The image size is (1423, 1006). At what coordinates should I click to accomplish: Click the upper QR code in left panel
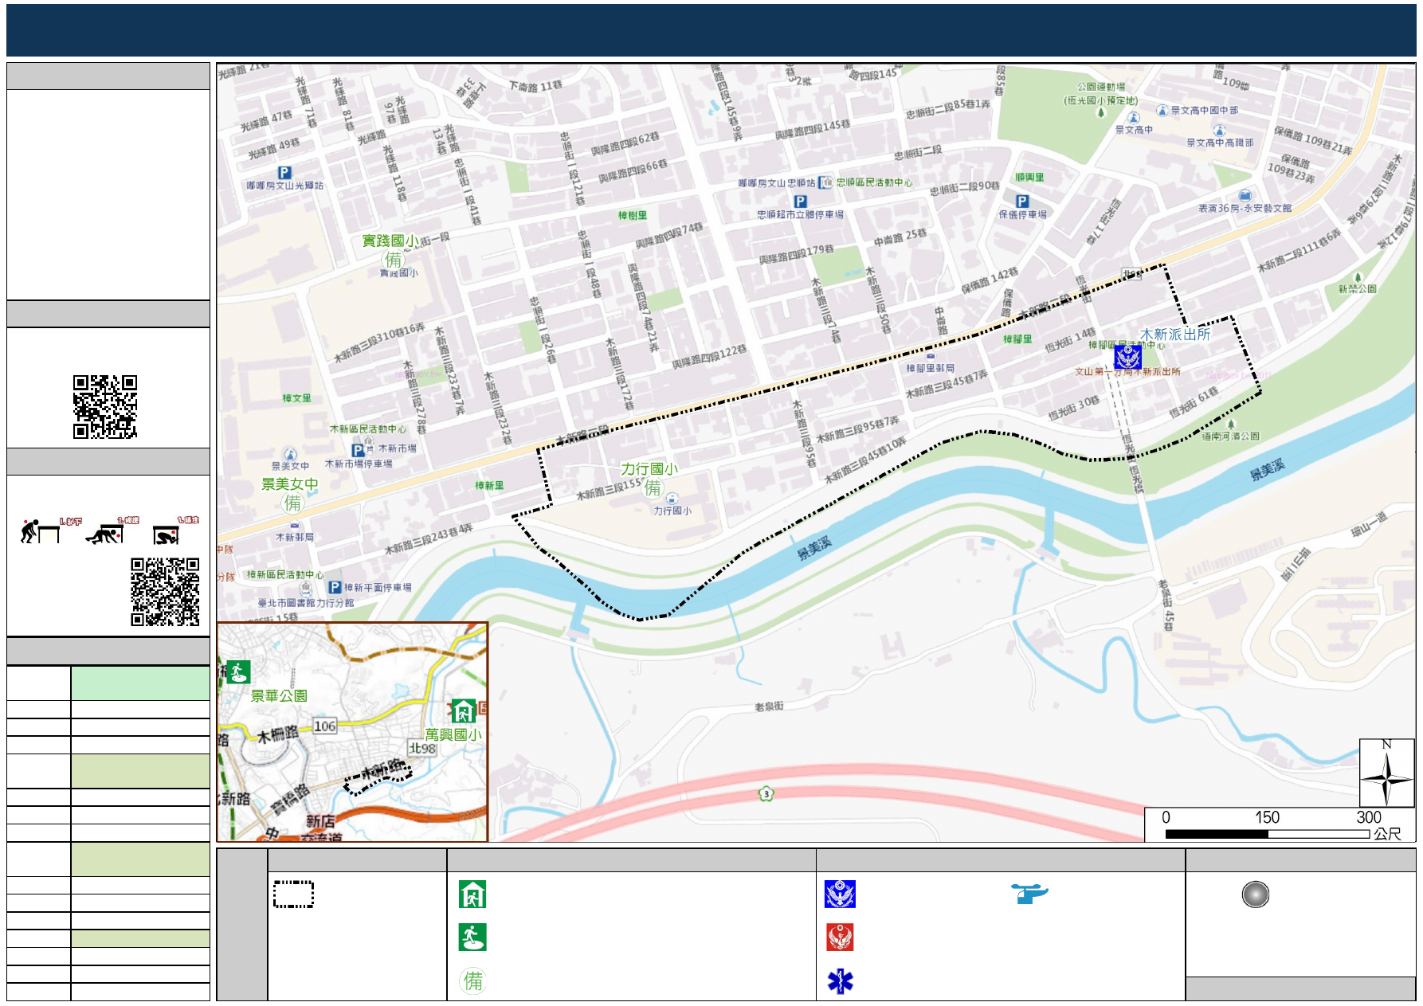105,407
